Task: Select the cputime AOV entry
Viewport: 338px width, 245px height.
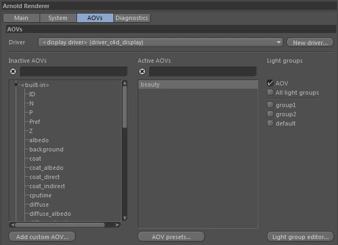Action: 41,195
